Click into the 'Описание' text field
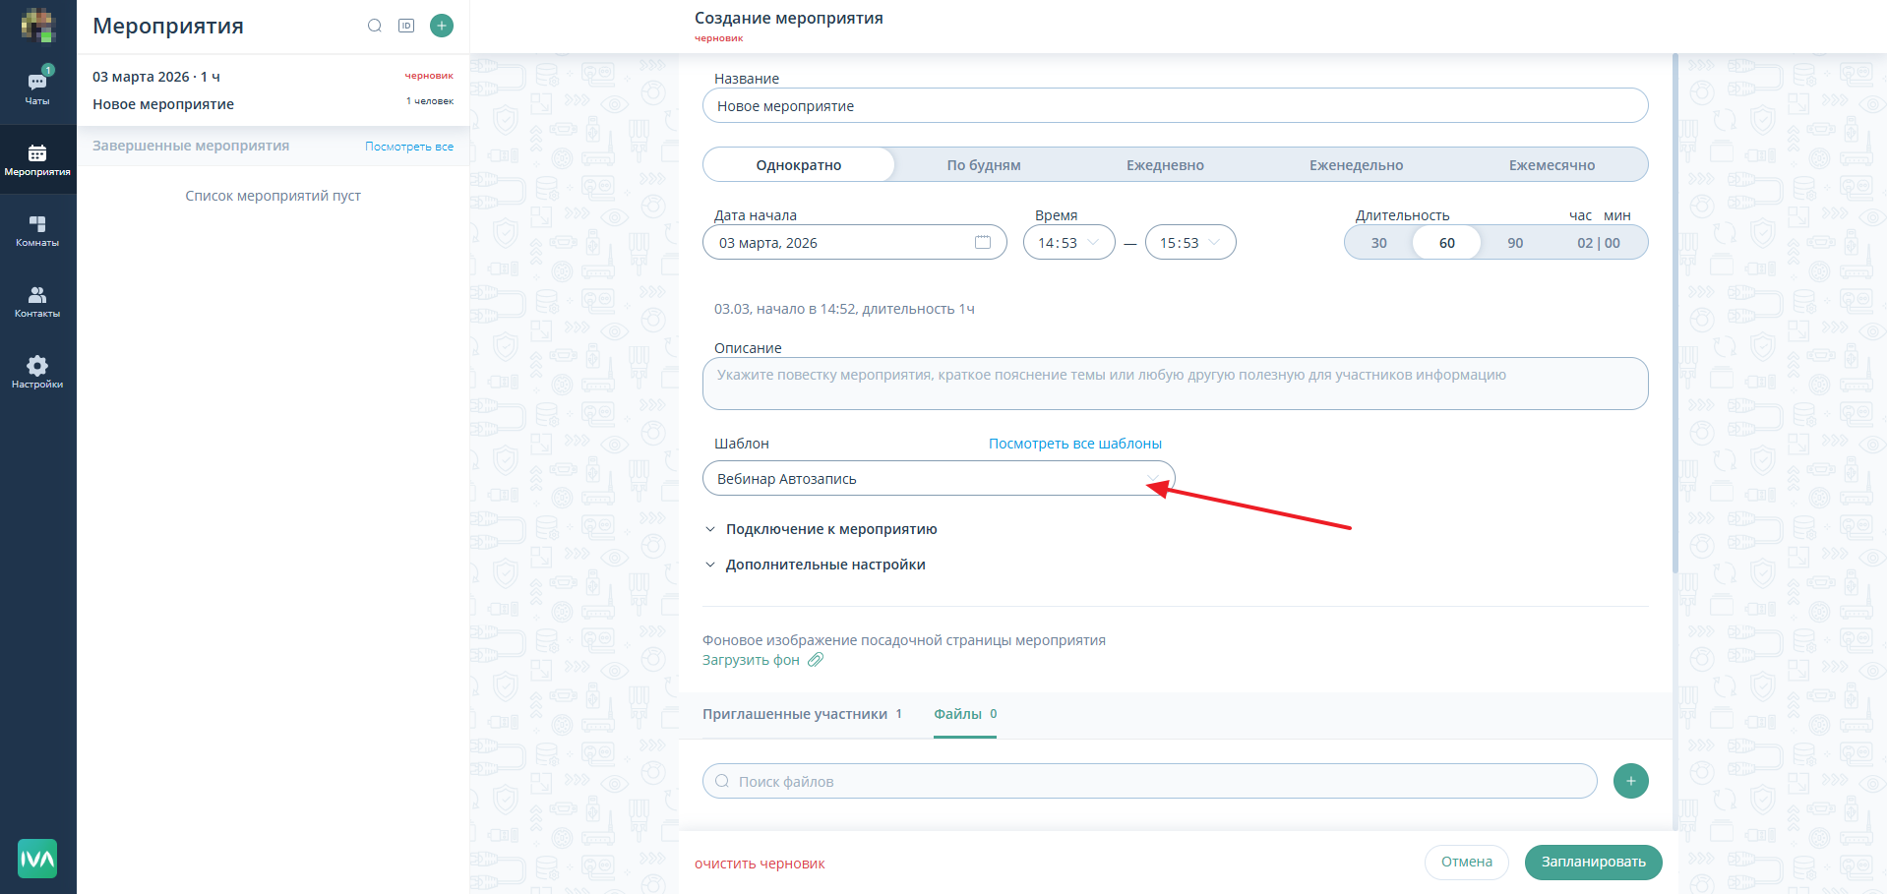 [x=1175, y=384]
